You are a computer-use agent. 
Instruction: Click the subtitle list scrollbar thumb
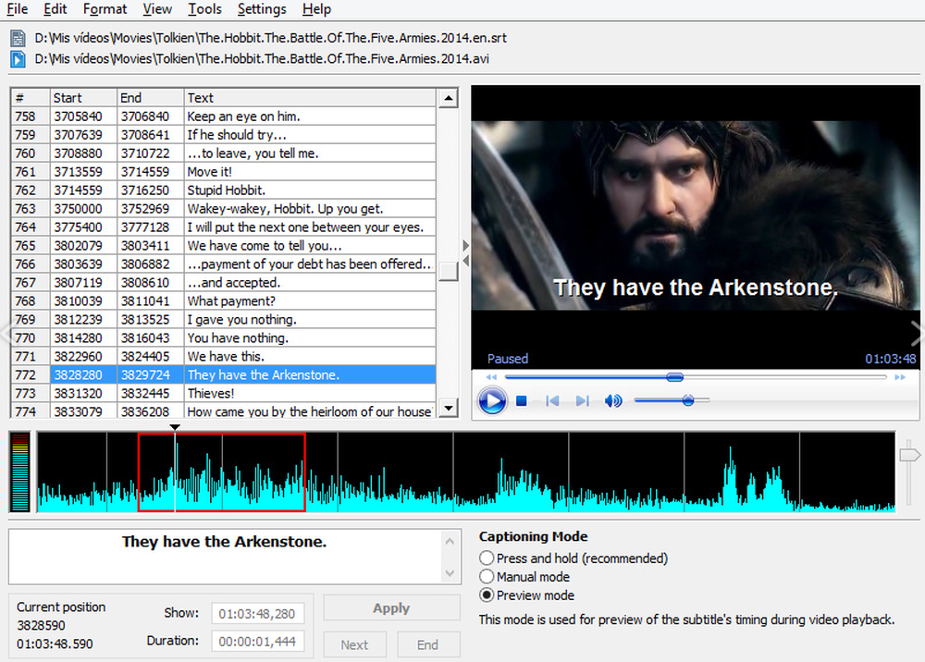(x=449, y=272)
